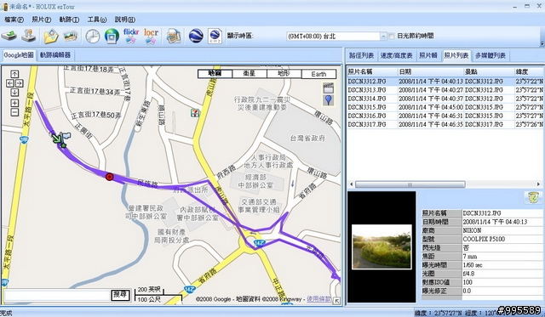The height and width of the screenshot is (317, 545).
Task: Click the export report document icon
Action: (174, 36)
